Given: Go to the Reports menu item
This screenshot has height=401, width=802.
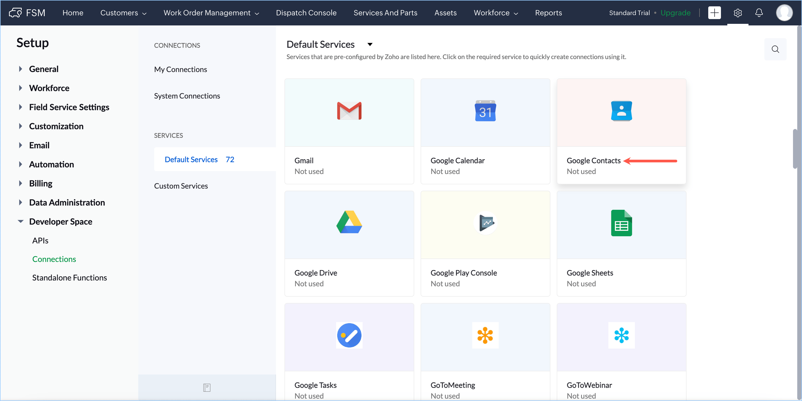Looking at the screenshot, I should [548, 13].
